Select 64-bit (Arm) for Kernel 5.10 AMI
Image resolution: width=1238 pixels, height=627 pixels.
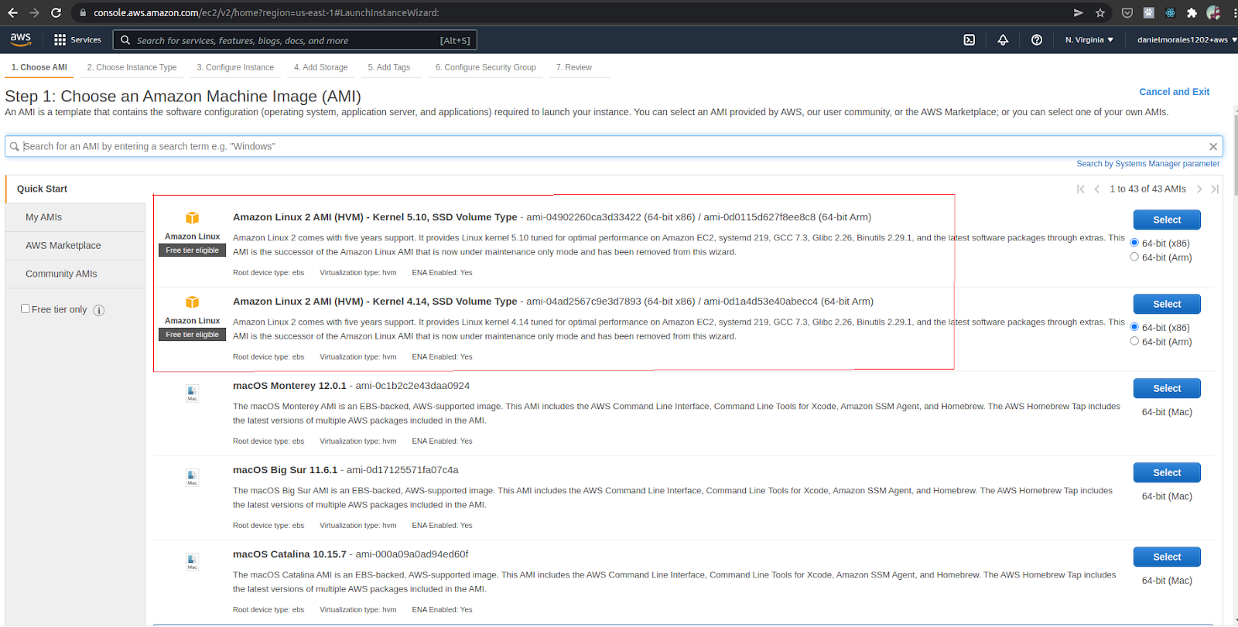tap(1134, 257)
